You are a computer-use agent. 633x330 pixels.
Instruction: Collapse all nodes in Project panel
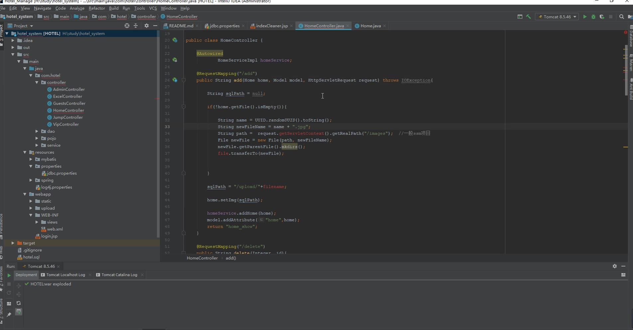click(136, 26)
